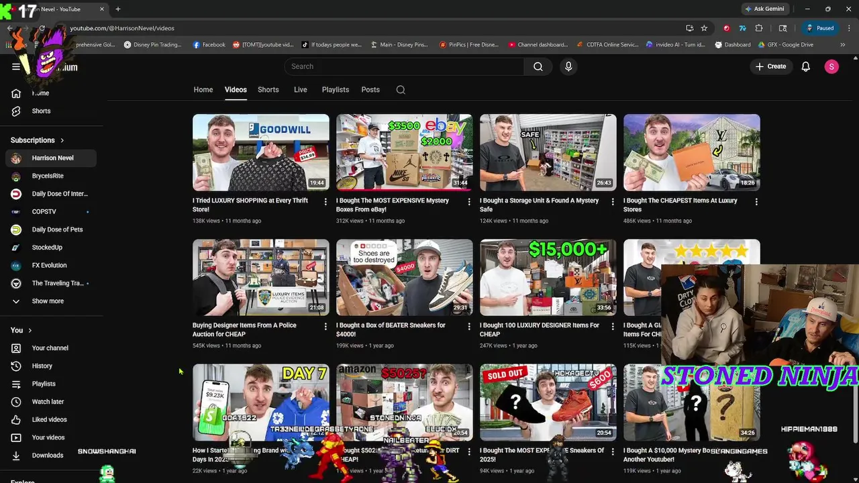
Task: Open Facebook bookmark in bookmarks bar
Action: coord(209,45)
